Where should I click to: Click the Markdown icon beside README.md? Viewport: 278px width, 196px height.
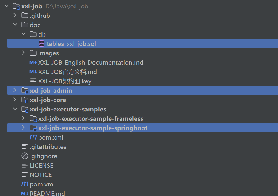(24, 193)
